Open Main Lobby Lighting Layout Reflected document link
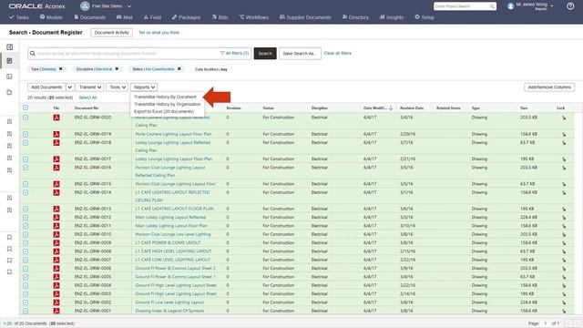583x328 pixels. [x=170, y=217]
